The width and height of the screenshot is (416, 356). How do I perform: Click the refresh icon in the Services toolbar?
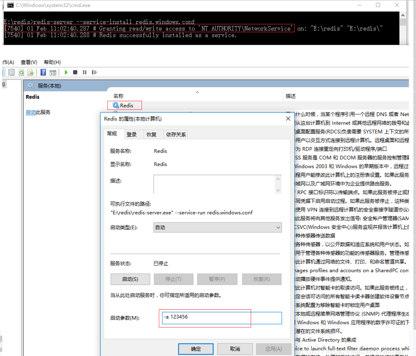[21, 72]
